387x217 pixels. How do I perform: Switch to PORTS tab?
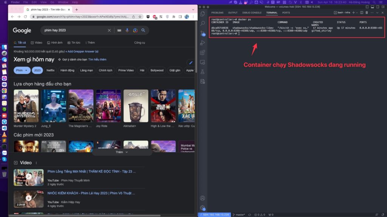[286, 12]
